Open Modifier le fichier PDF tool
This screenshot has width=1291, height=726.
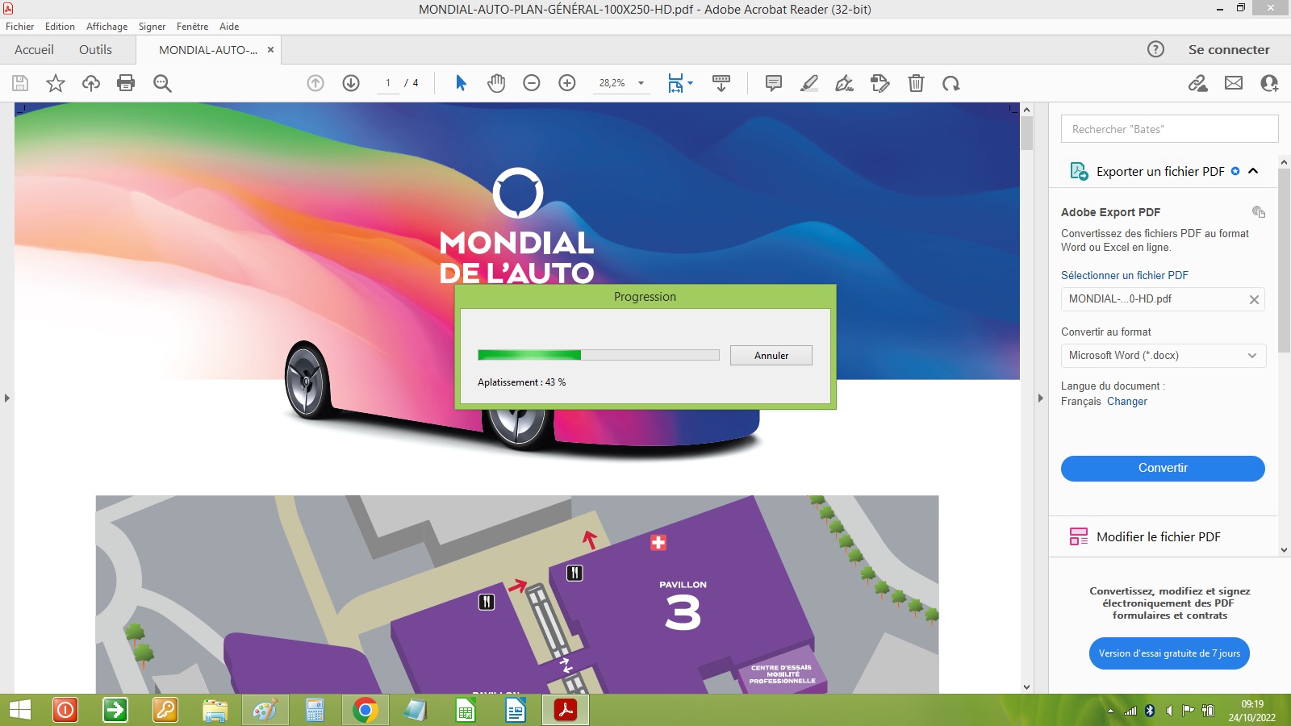(x=1158, y=536)
